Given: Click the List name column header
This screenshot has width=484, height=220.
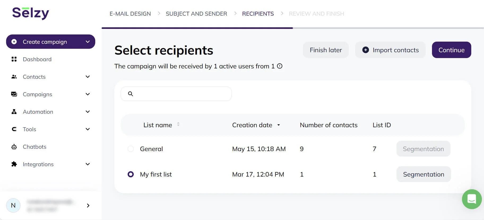Looking at the screenshot, I should (x=158, y=125).
